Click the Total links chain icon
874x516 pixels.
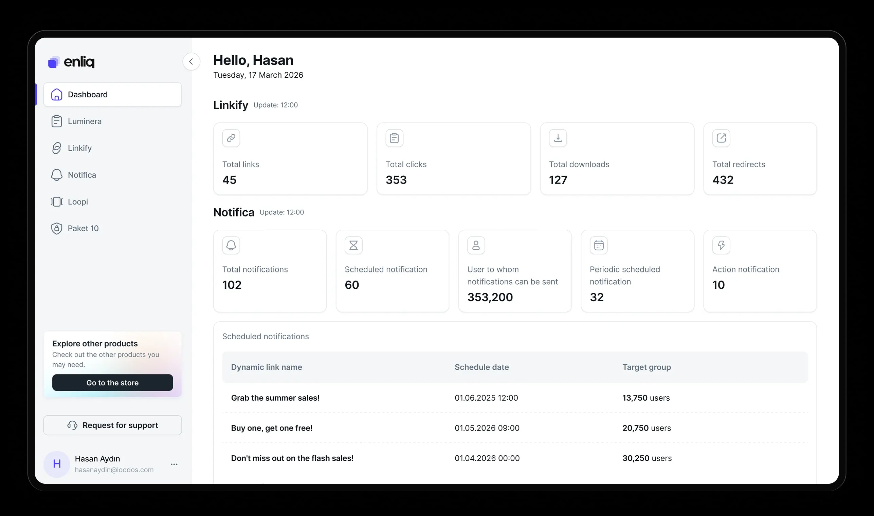coord(231,138)
